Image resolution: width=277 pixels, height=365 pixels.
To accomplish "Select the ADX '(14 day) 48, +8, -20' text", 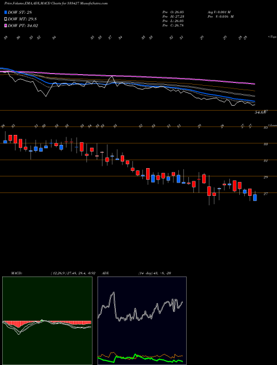I will click(155, 273).
